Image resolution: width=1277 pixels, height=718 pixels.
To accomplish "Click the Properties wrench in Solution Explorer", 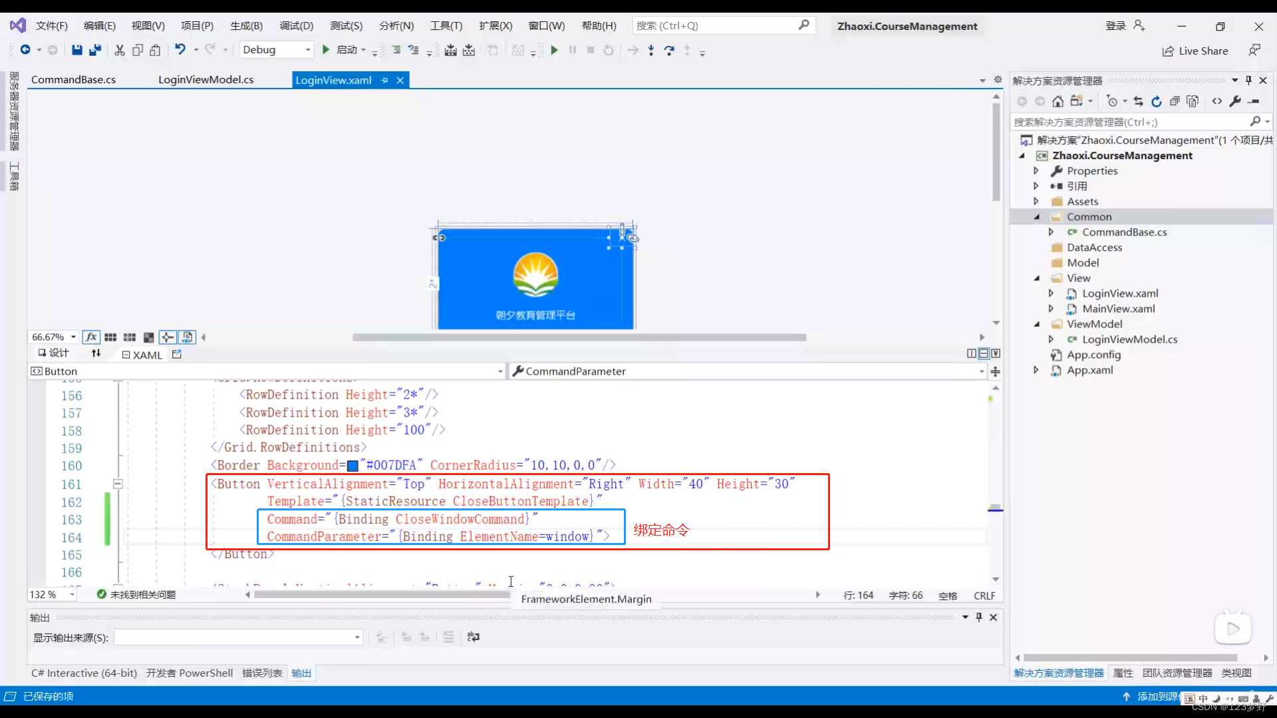I will point(1235,101).
